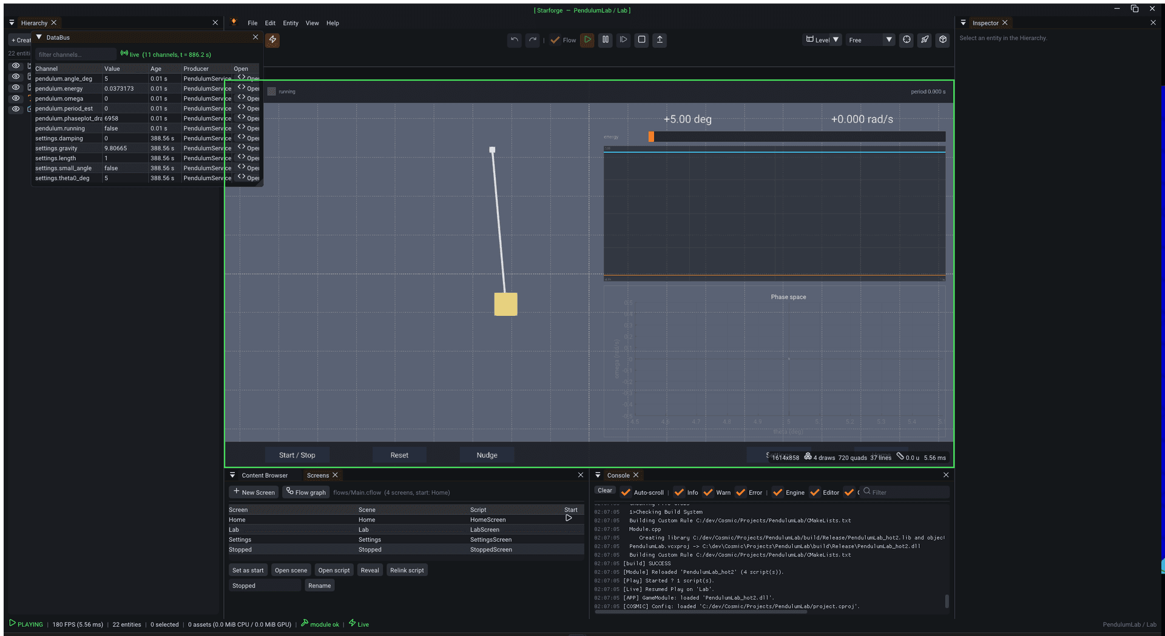Click the Reset button in viewport
The width and height of the screenshot is (1165, 636).
click(399, 455)
